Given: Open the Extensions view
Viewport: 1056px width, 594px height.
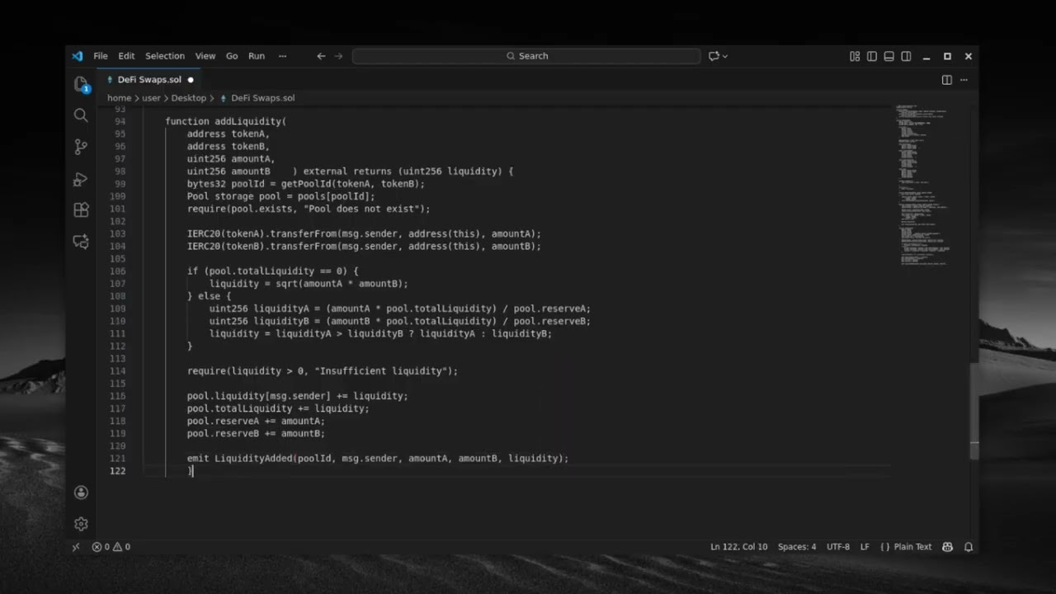Looking at the screenshot, I should (x=81, y=210).
